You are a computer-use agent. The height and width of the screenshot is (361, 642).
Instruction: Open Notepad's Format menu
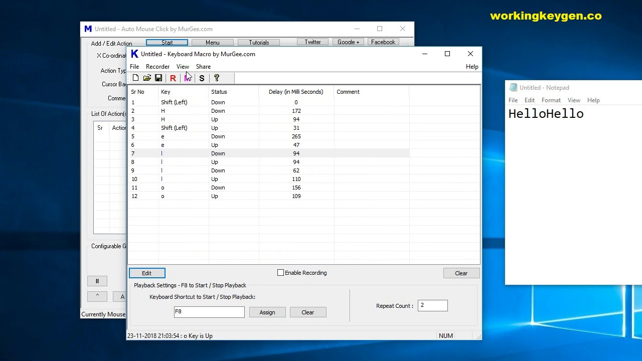click(551, 100)
